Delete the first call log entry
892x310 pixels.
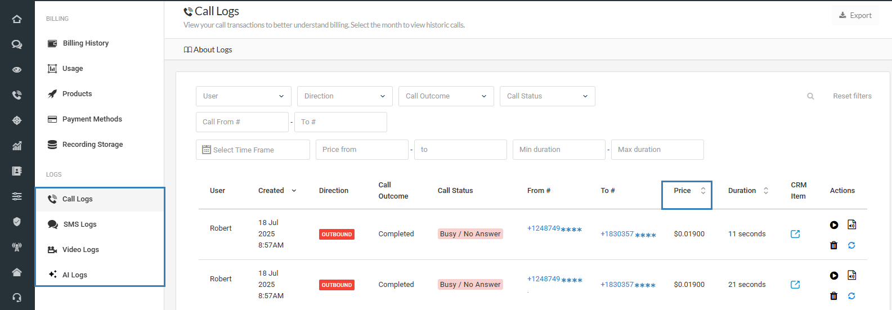[x=834, y=245]
